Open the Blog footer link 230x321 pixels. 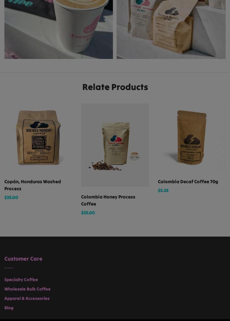(9, 308)
